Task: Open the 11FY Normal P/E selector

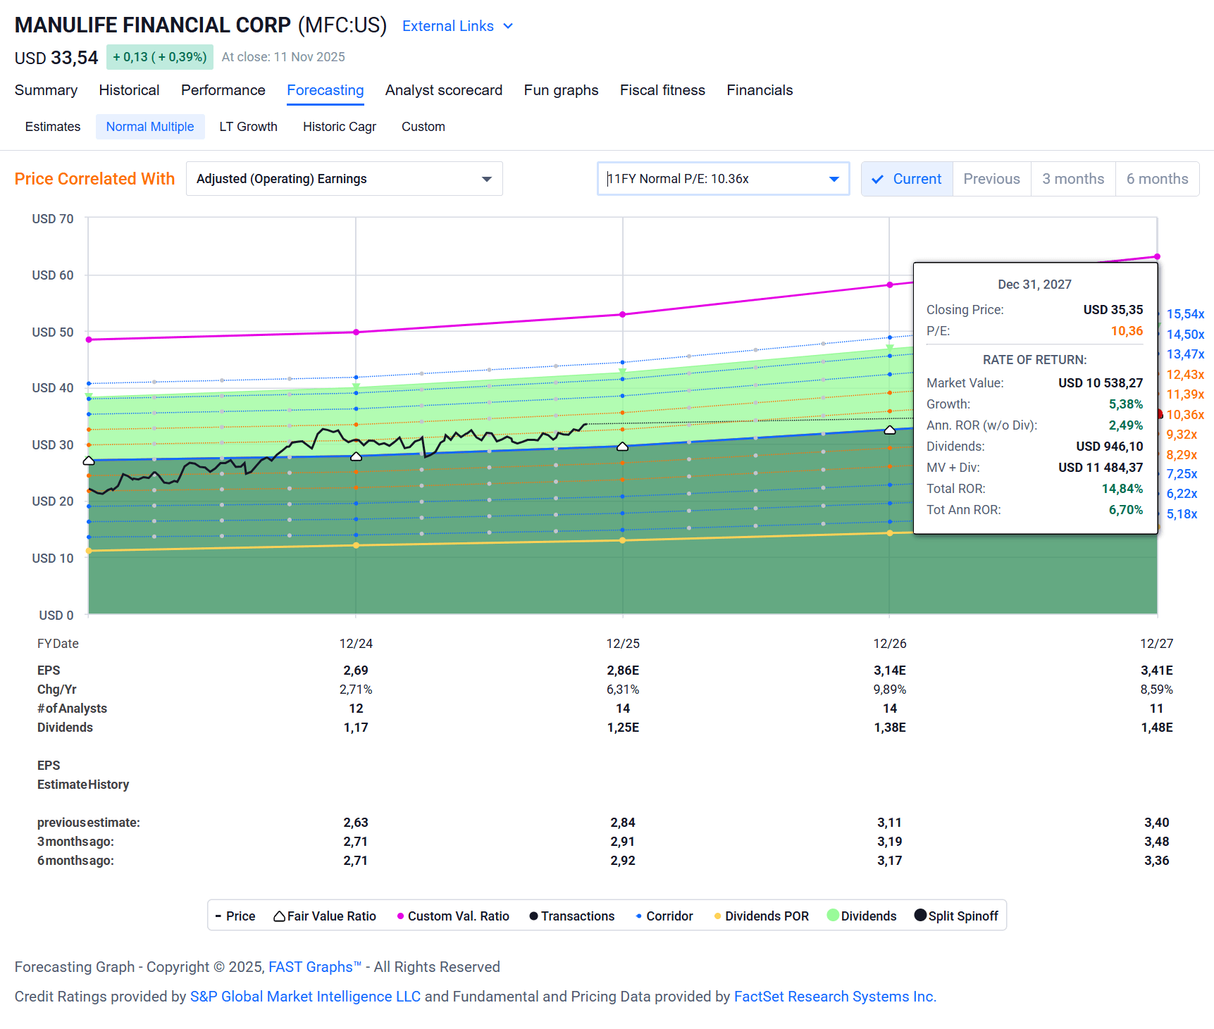Action: coord(722,179)
